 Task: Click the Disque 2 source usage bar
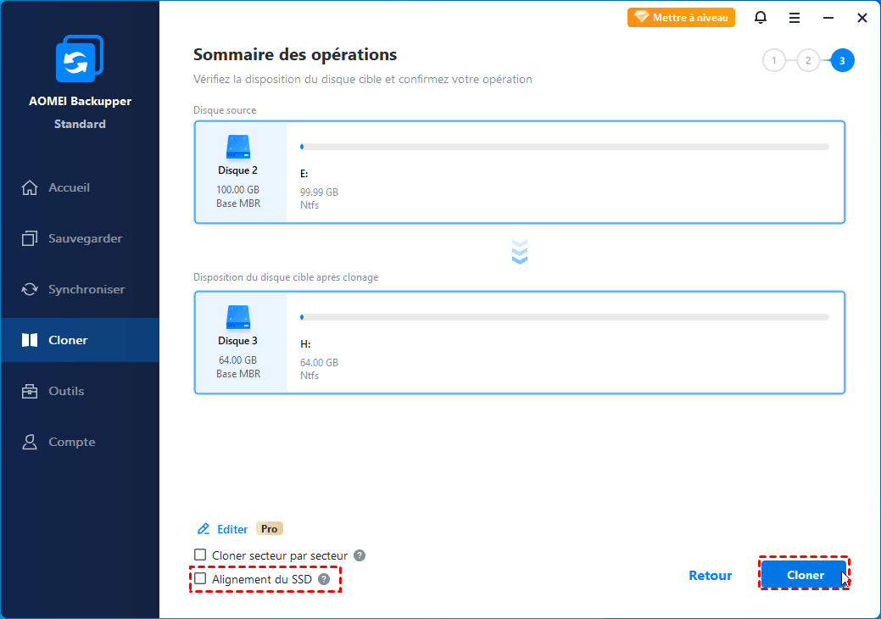[565, 147]
